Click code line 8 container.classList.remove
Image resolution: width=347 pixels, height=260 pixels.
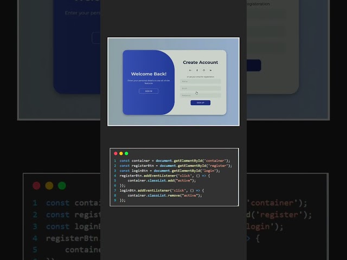(165, 196)
